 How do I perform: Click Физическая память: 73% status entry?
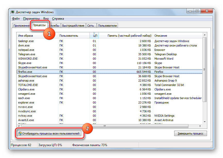tap(90, 145)
